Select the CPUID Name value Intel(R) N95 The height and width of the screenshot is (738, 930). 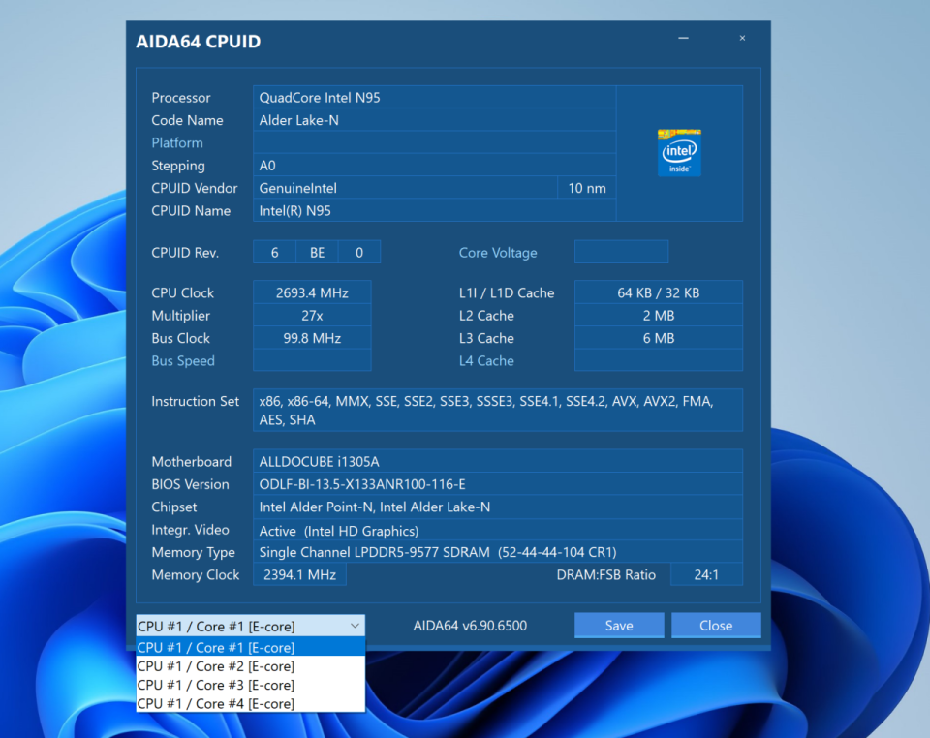click(435, 210)
